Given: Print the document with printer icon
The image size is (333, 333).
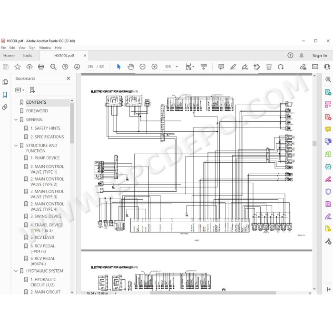Looking at the screenshot, I should [x=41, y=67].
